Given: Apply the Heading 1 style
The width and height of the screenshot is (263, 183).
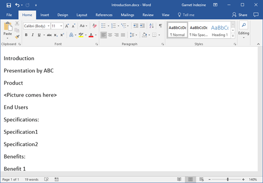Looking at the screenshot, I should [x=220, y=31].
